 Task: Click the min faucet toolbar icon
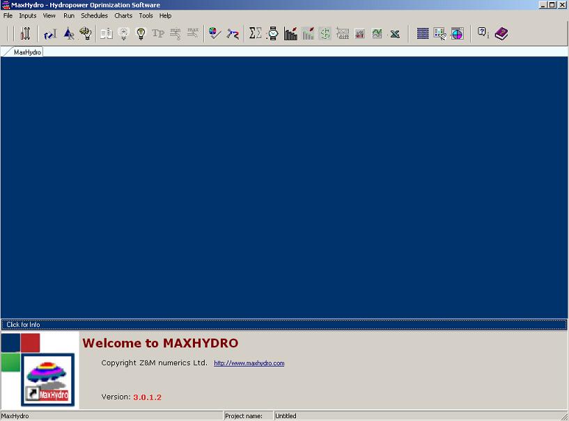pos(176,33)
